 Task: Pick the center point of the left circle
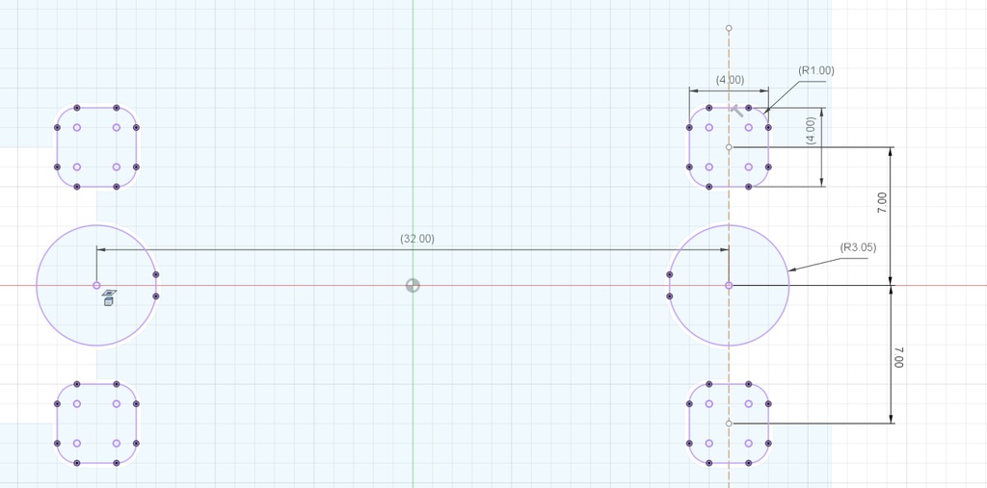tap(96, 286)
